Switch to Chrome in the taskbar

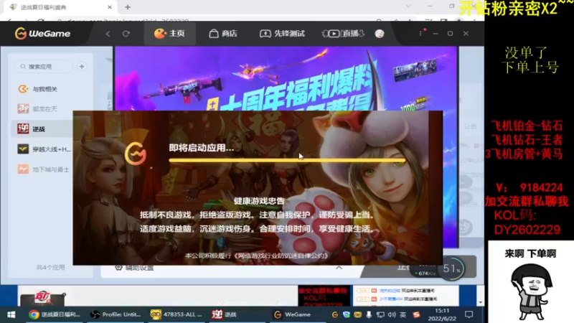coord(55,314)
